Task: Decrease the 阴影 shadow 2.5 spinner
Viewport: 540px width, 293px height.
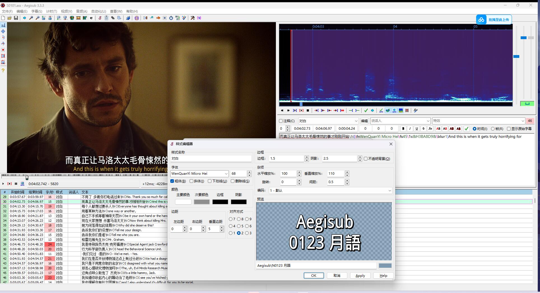Action: (x=360, y=160)
